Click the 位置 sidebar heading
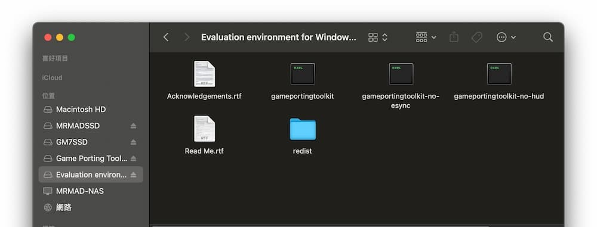This screenshot has width=597, height=227. point(48,95)
